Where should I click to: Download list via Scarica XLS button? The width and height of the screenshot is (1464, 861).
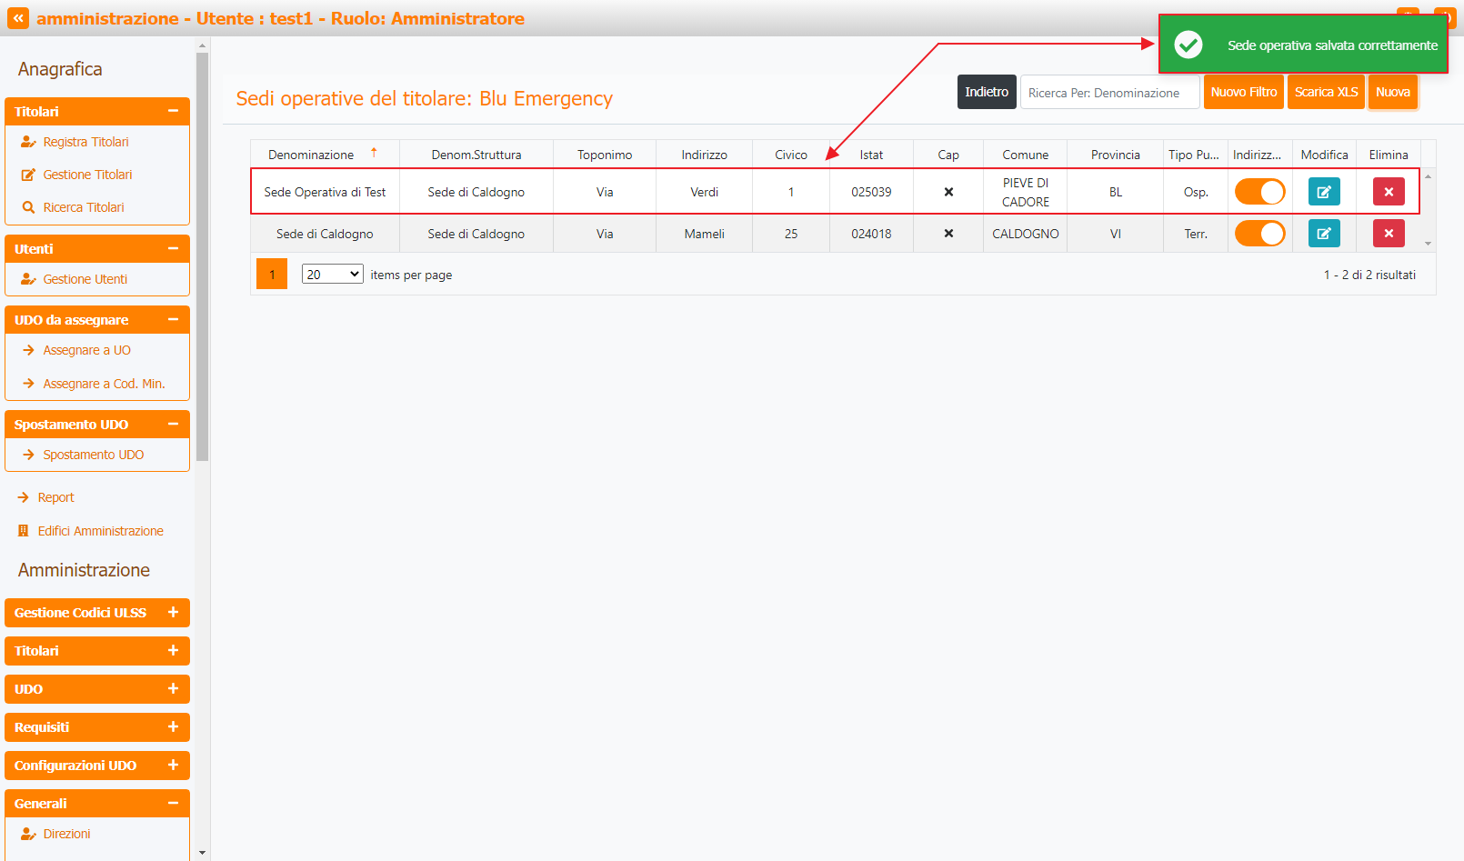(x=1326, y=92)
